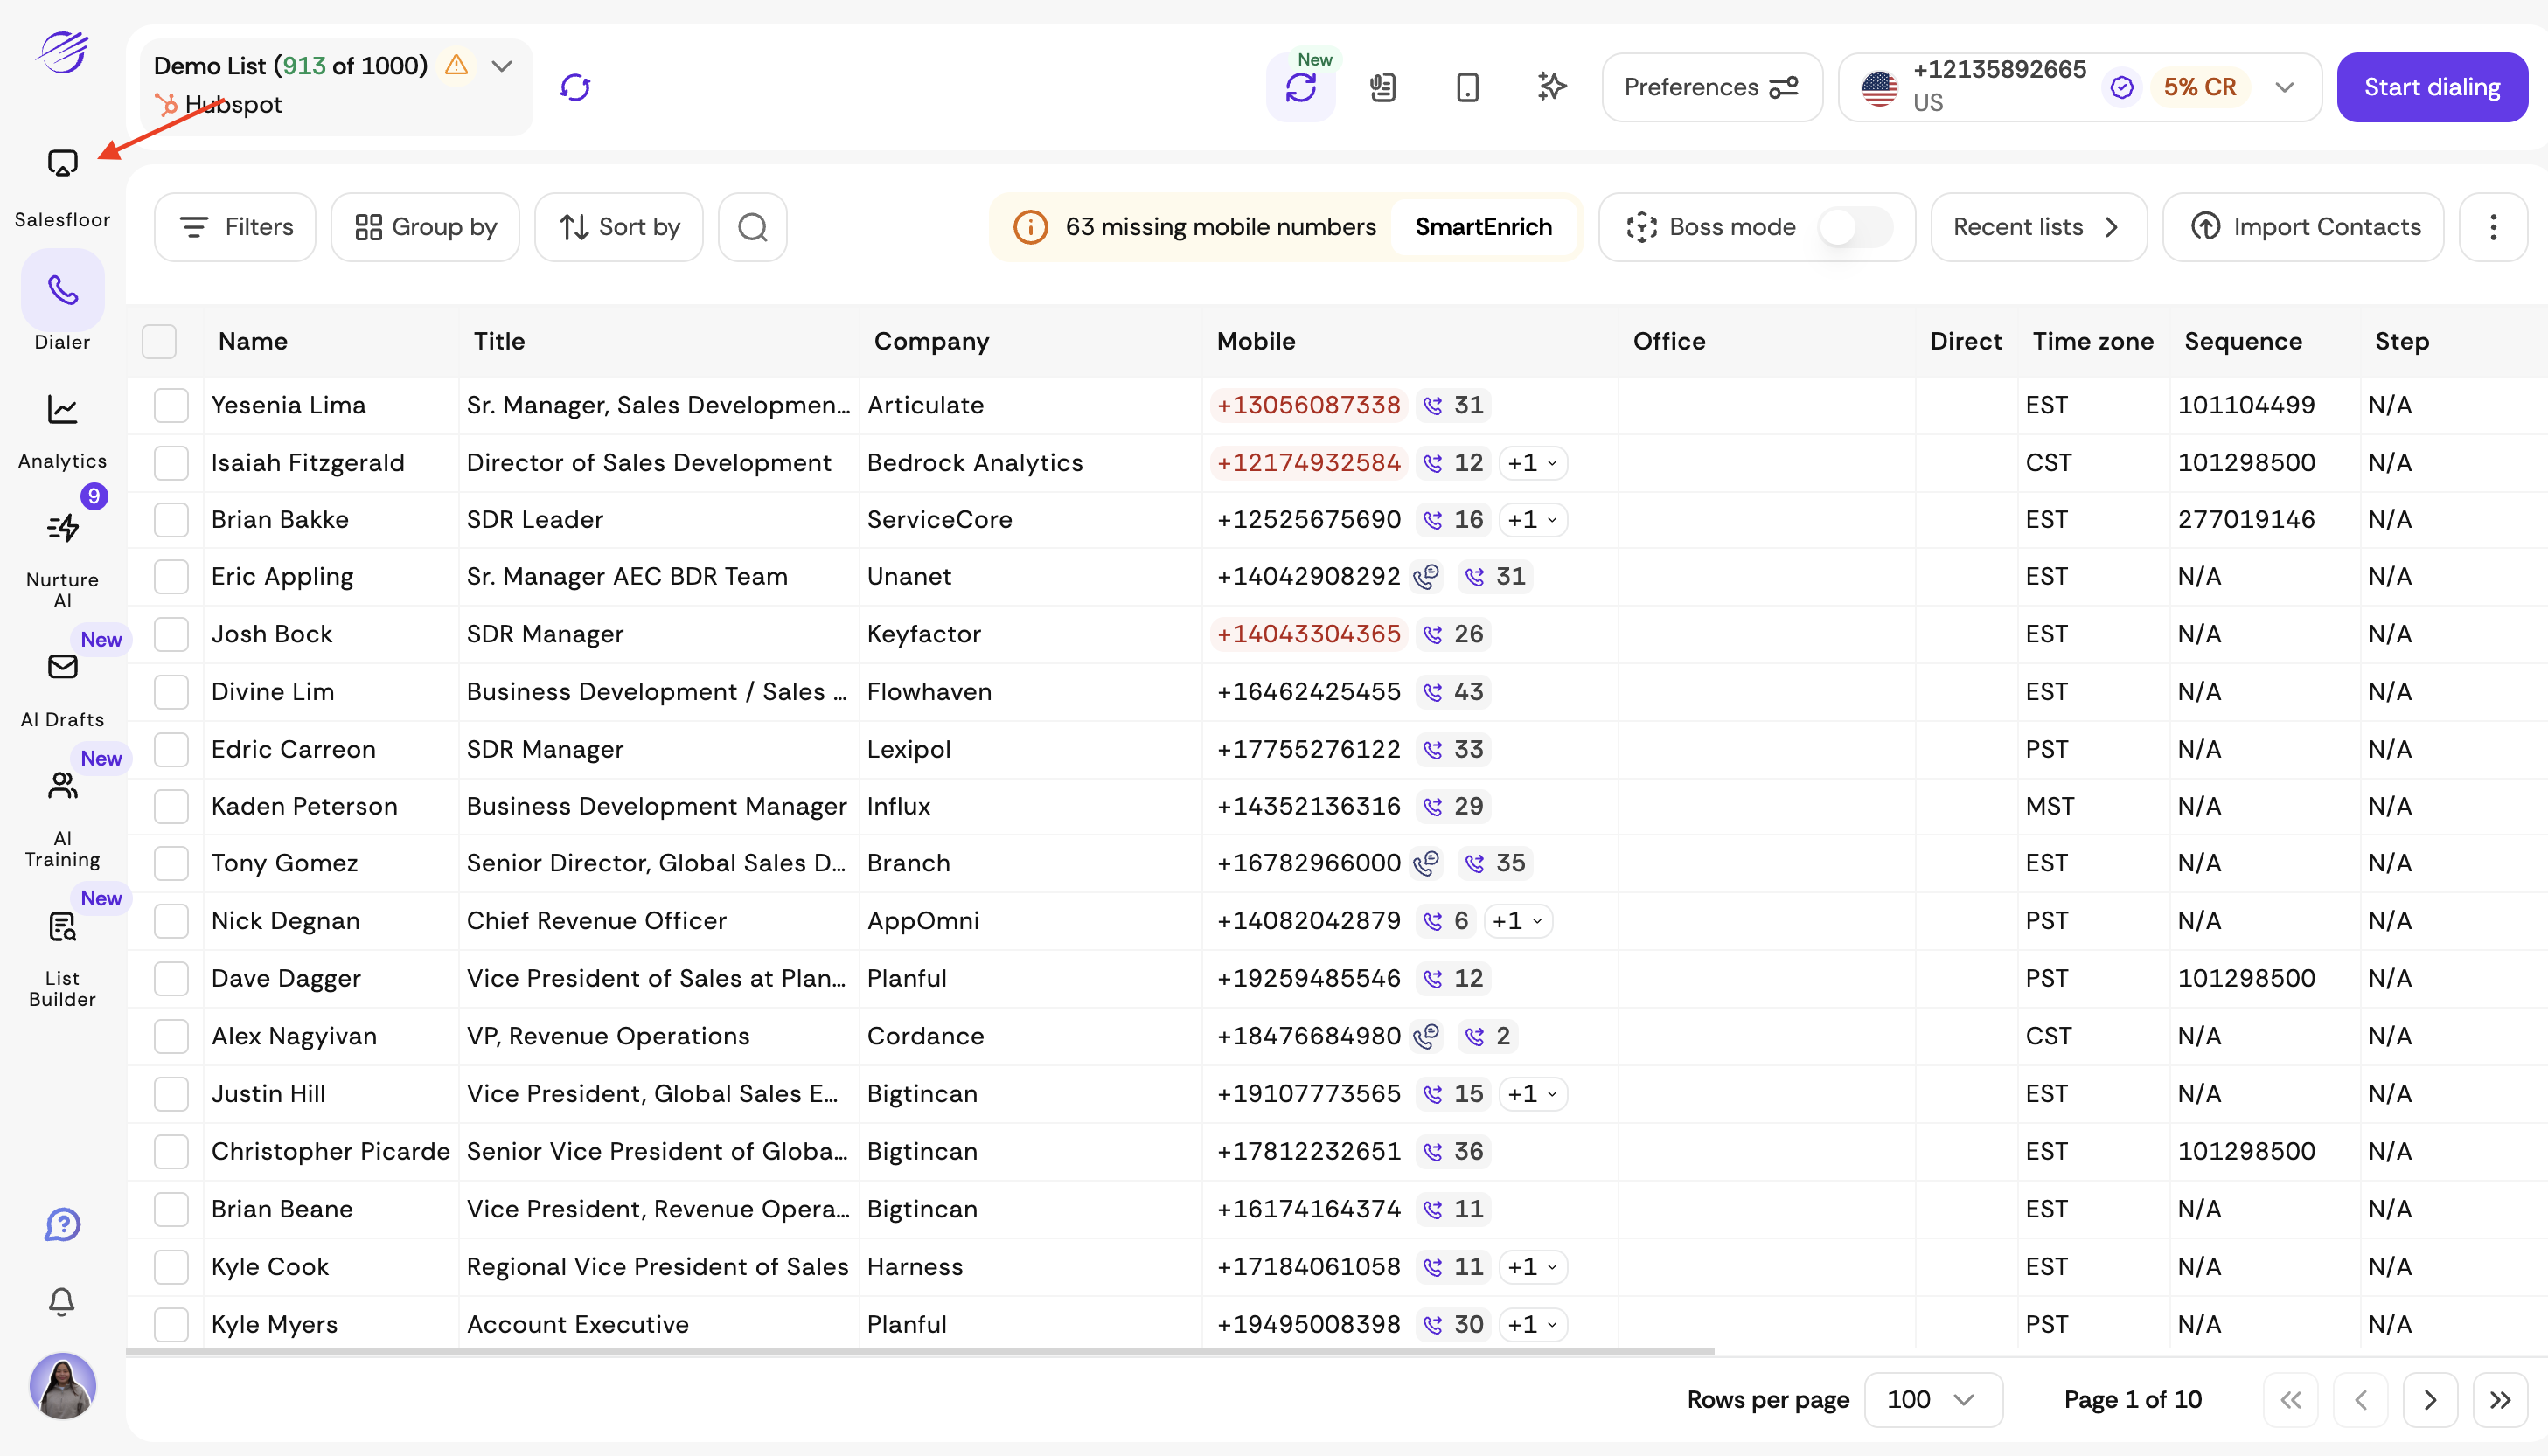This screenshot has width=2548, height=1456.
Task: Open the List Builder panel
Action: pyautogui.click(x=62, y=926)
